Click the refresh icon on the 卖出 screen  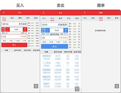point(77,89)
